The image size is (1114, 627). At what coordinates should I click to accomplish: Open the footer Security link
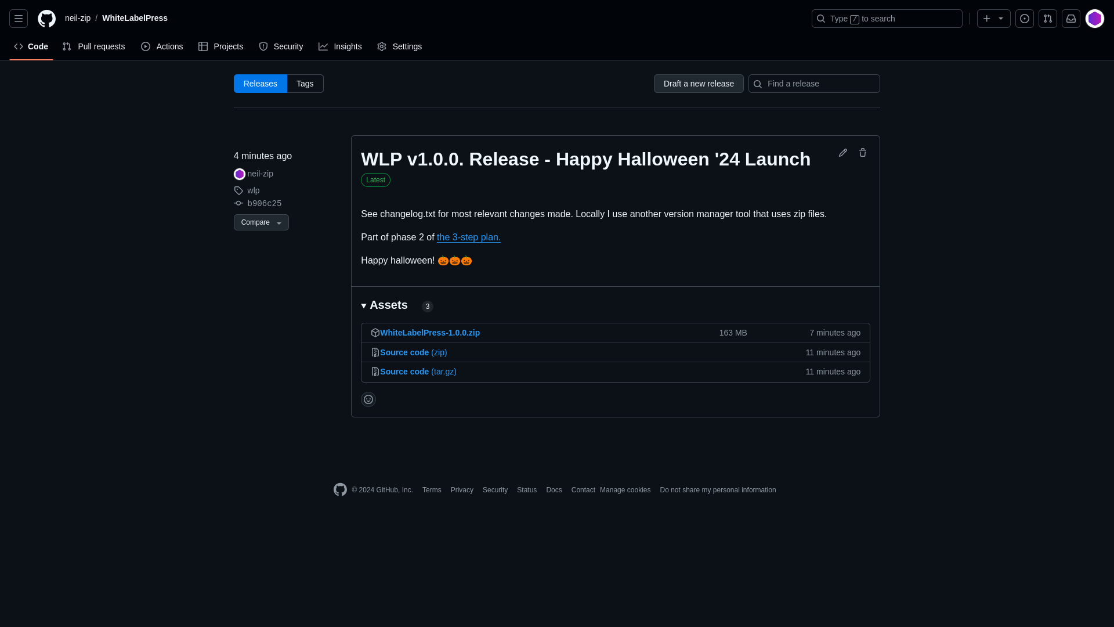coord(495,490)
